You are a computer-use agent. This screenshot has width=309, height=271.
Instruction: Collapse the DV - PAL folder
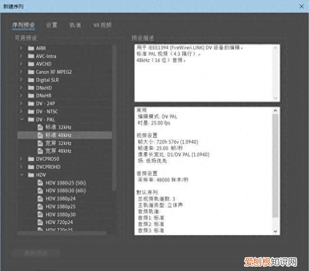(22, 119)
